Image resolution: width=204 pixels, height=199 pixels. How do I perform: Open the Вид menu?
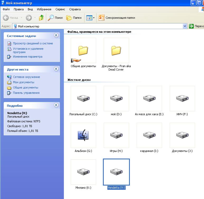coord(30,9)
